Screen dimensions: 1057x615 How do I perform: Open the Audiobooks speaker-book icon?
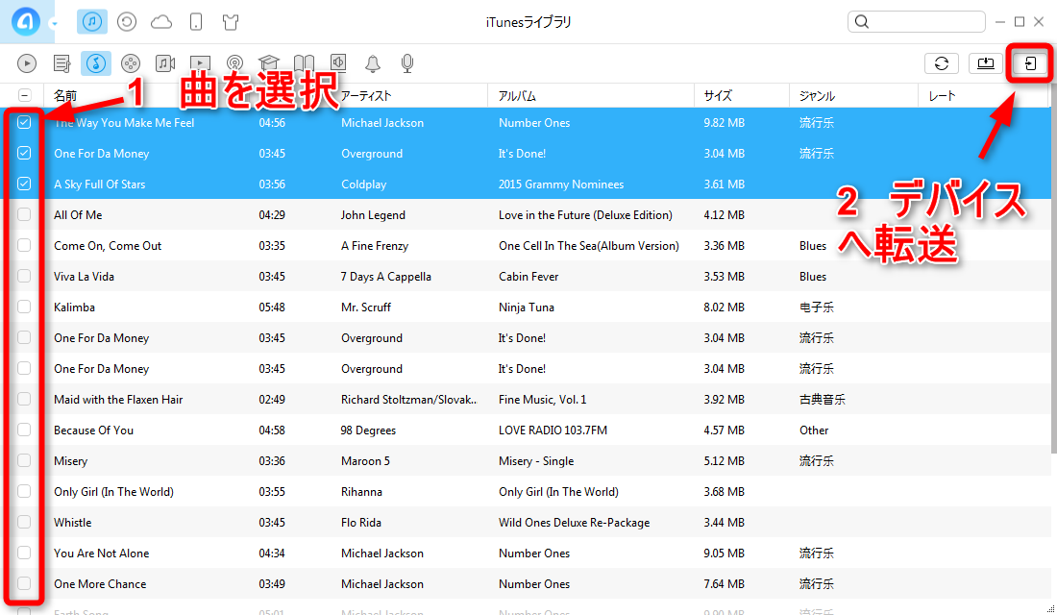(338, 63)
